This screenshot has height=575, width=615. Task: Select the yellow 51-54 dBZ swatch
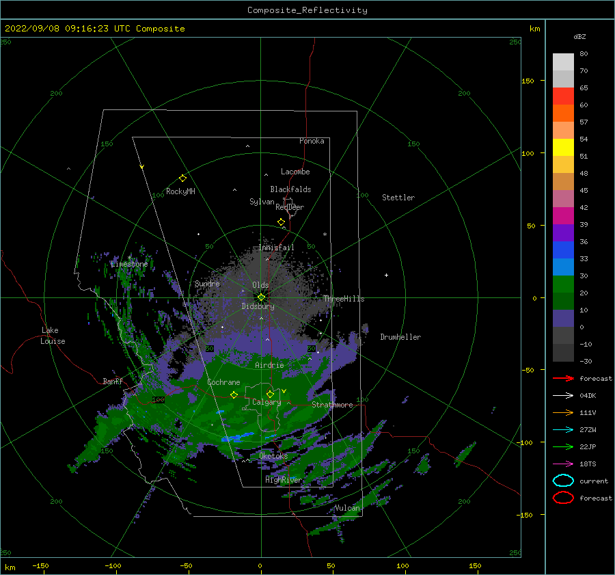pos(563,148)
